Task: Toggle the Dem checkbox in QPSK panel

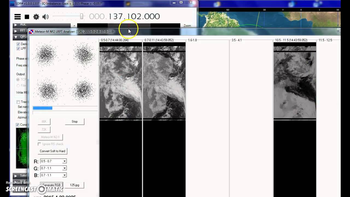Action: (18, 44)
